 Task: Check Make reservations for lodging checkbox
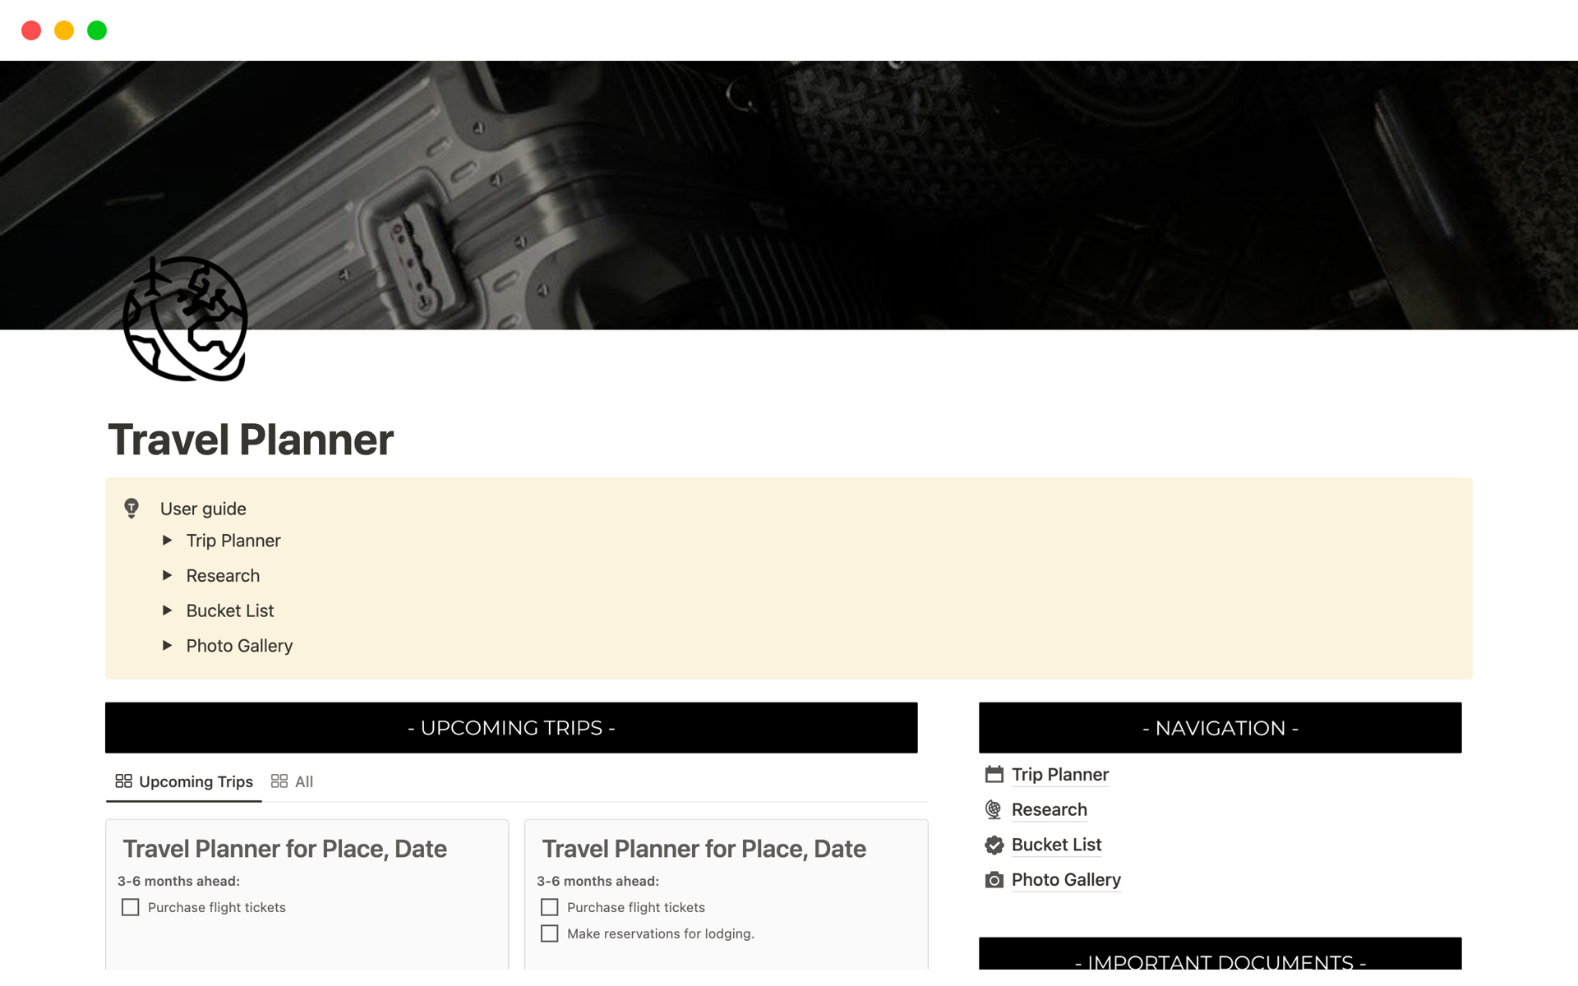[x=550, y=933]
